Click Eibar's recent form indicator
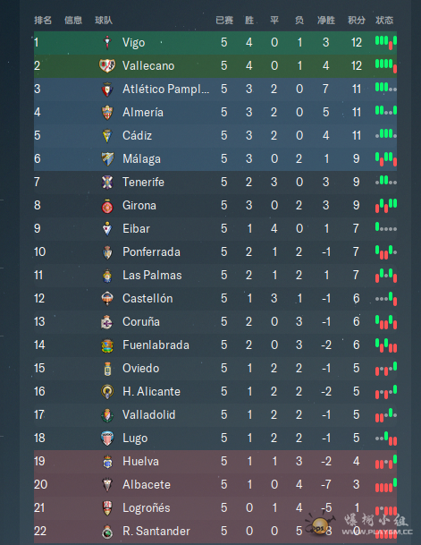 click(x=386, y=228)
